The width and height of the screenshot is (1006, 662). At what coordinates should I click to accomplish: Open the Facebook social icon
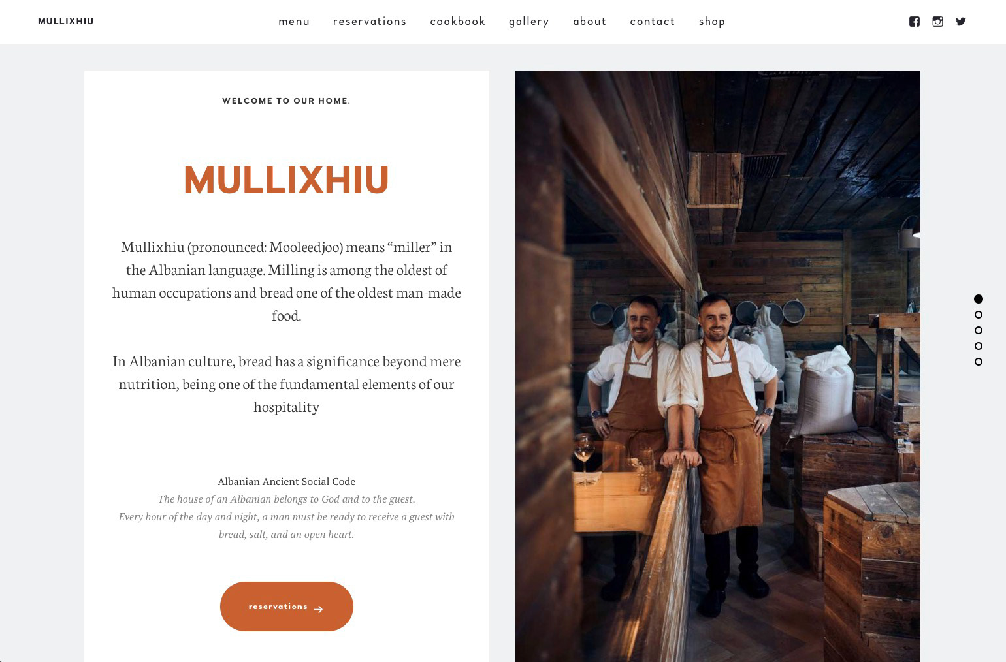coord(915,22)
